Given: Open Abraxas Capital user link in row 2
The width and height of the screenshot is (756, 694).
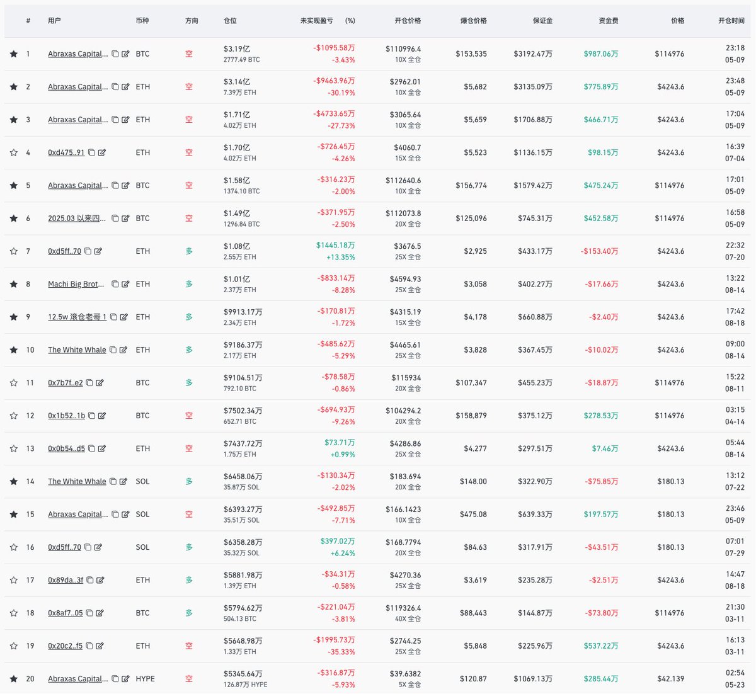Looking at the screenshot, I should 78,87.
